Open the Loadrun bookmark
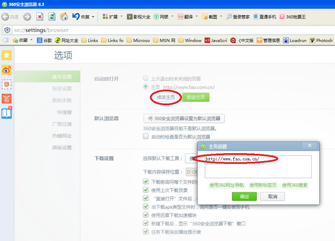The image size is (335, 241). point(295,40)
